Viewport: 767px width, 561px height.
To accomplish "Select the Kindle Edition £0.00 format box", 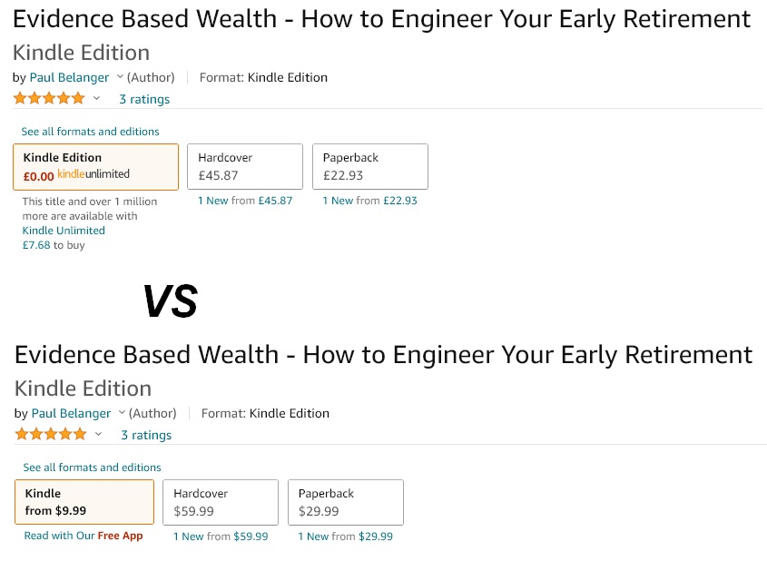I will (x=96, y=167).
